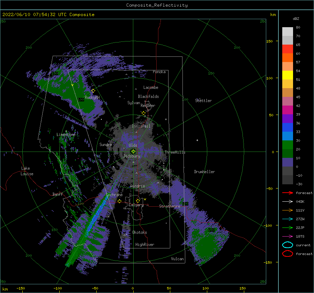Click the HighRiver label
Viewport: 314px width, 293px height.
(144, 245)
